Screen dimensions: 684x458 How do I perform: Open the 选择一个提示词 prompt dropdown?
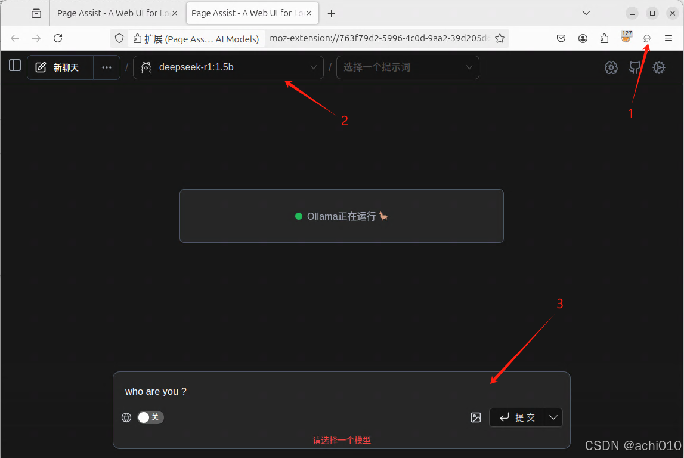[x=407, y=67]
